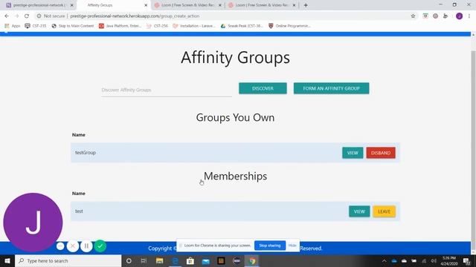This screenshot has width=476, height=267.
Task: Open Microsoft Edge from the taskbar
Action: pos(175,261)
